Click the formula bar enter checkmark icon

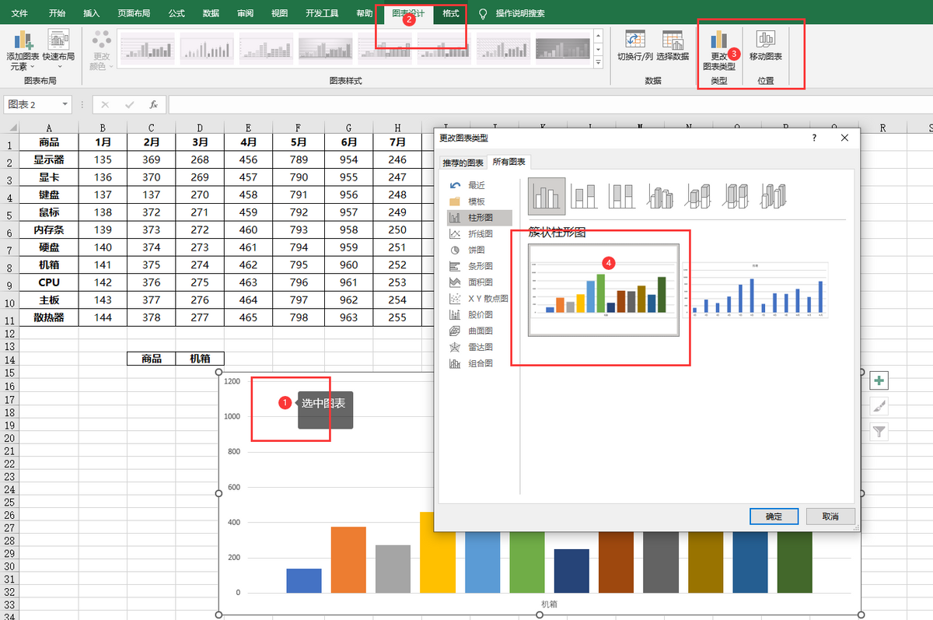(129, 104)
